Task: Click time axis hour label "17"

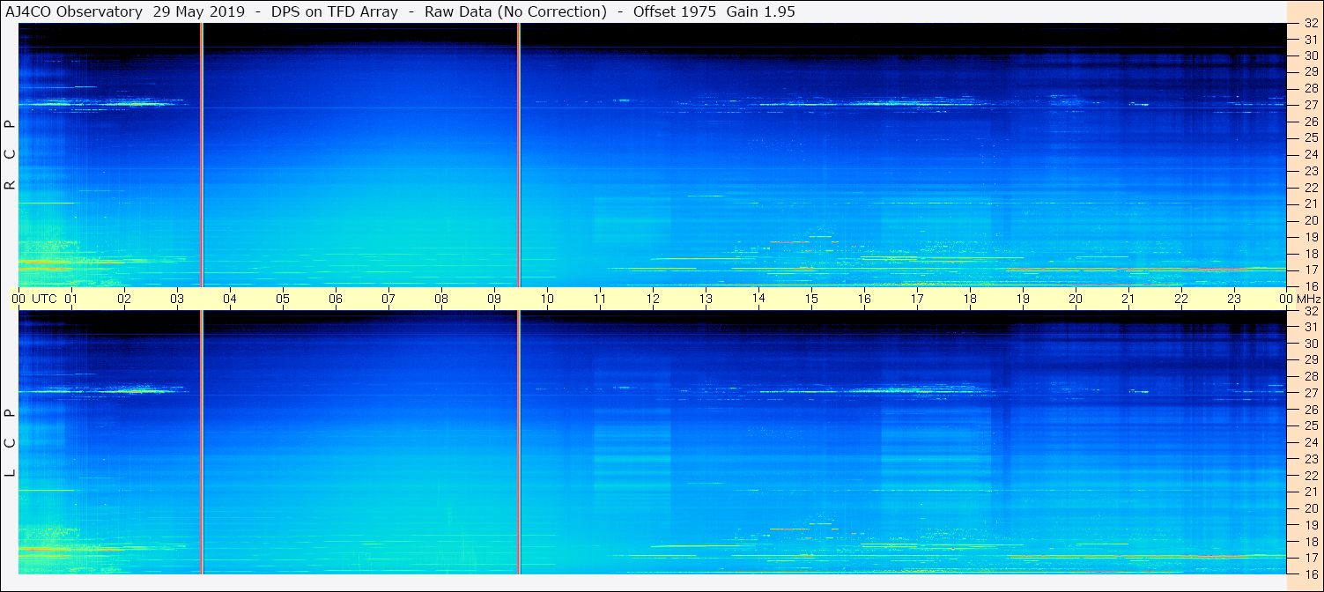Action: [x=917, y=299]
